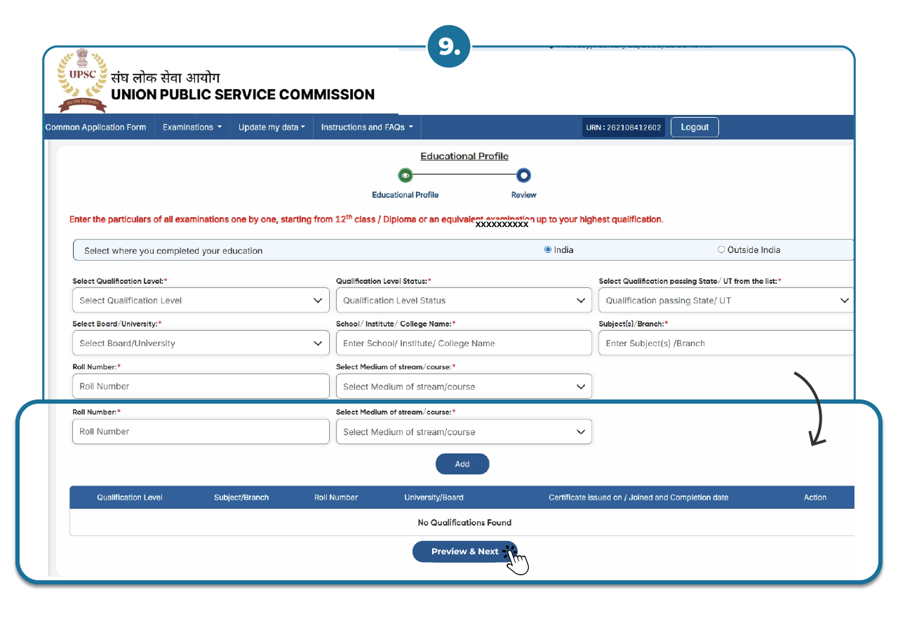Click the Review step indicator circle
898x630 pixels.
[523, 176]
